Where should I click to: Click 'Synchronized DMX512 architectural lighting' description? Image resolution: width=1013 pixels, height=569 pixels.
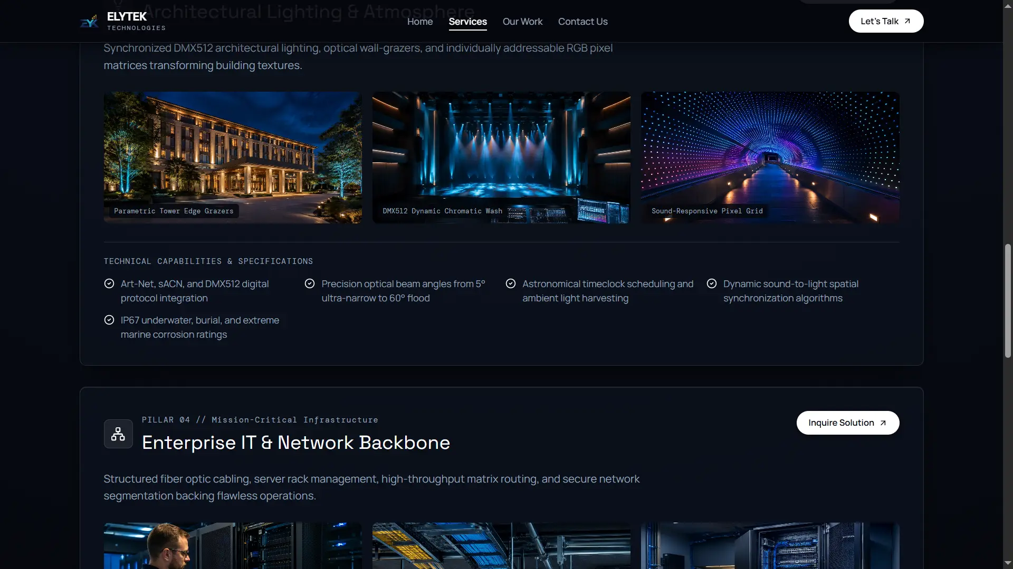pos(358,56)
